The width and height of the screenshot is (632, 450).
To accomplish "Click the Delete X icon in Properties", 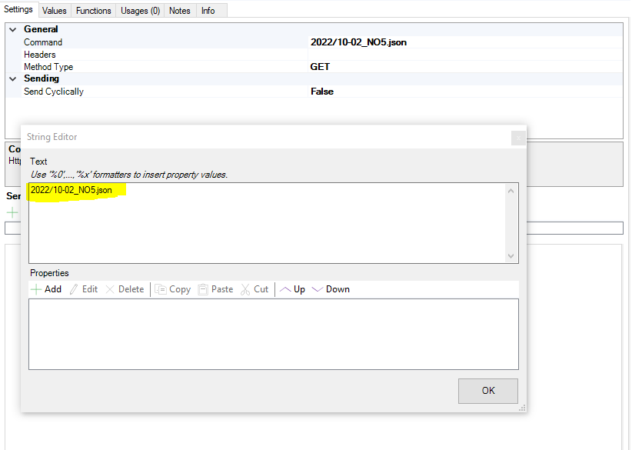I will 110,289.
